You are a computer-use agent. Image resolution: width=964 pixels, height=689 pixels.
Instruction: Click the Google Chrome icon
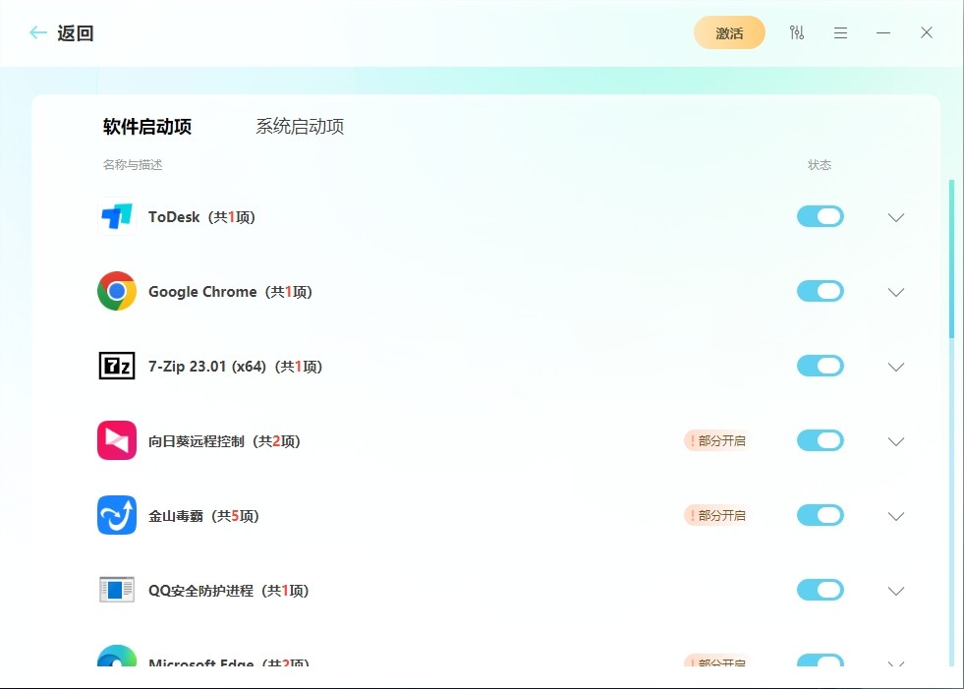pyautogui.click(x=117, y=291)
